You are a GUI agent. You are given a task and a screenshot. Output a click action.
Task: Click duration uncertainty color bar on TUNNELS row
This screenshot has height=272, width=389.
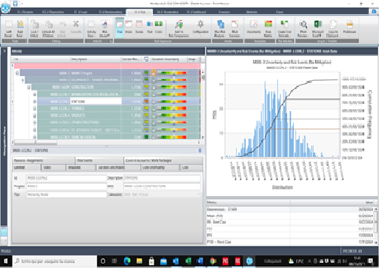click(171, 108)
